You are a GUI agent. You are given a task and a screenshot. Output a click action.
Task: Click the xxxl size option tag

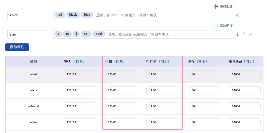[x=99, y=34]
